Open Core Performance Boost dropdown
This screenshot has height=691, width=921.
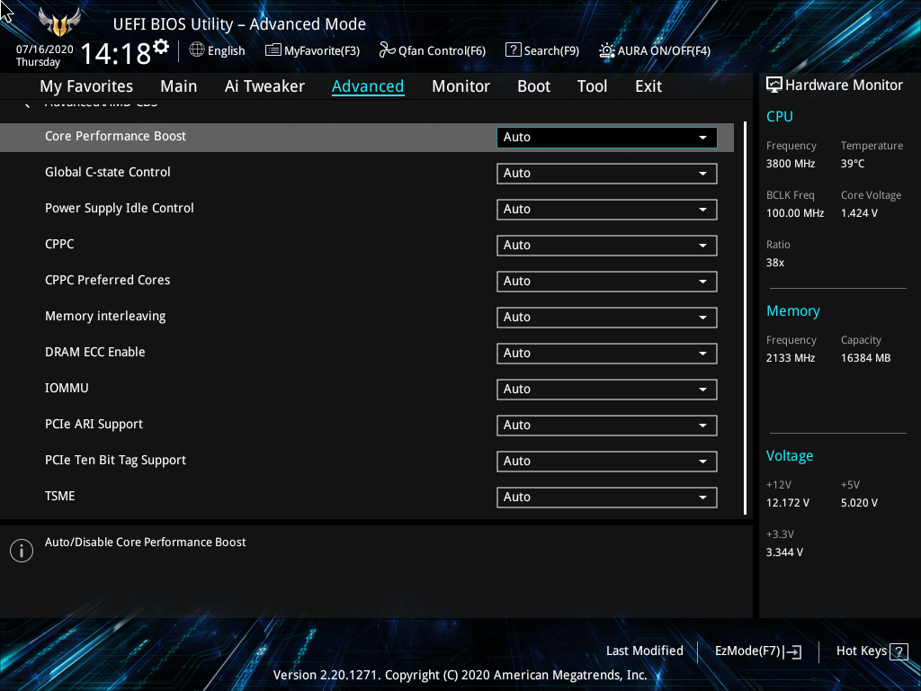point(607,138)
